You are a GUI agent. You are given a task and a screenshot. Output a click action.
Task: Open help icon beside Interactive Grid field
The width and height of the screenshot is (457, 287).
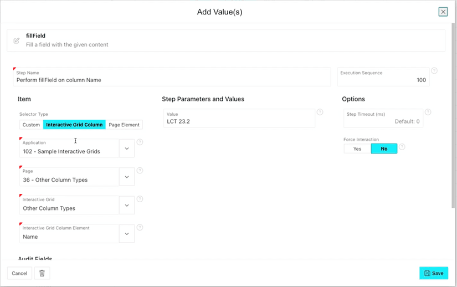(140, 199)
